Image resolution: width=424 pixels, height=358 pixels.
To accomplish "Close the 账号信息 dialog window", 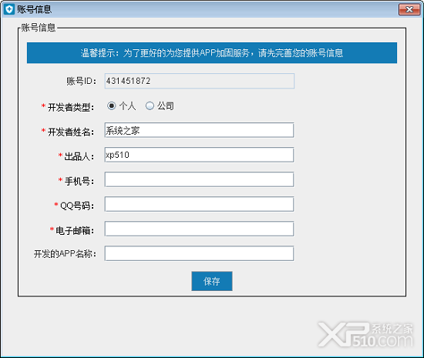I will (409, 9).
